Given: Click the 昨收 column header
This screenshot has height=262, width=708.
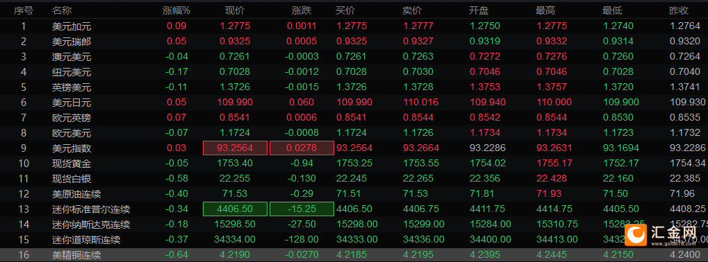Looking at the screenshot, I should [x=679, y=10].
